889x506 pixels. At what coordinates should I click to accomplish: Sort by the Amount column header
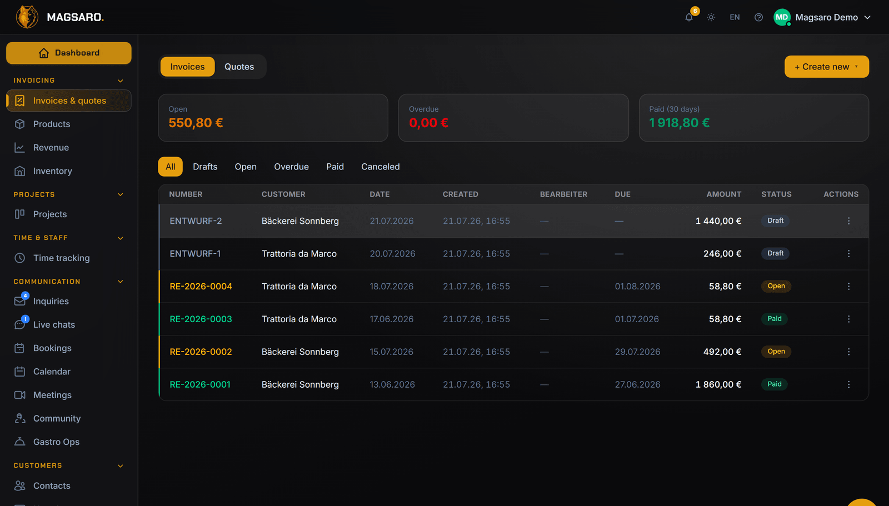724,194
